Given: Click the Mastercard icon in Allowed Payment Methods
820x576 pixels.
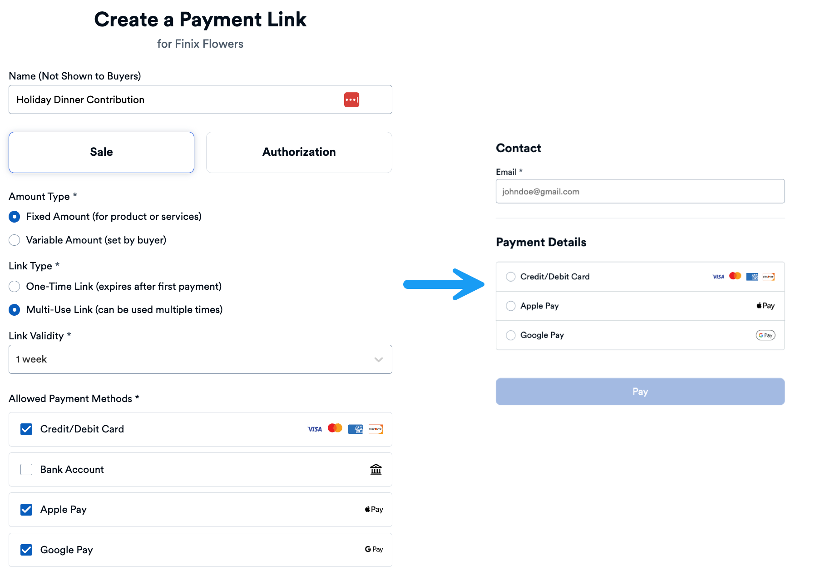Looking at the screenshot, I should 335,428.
